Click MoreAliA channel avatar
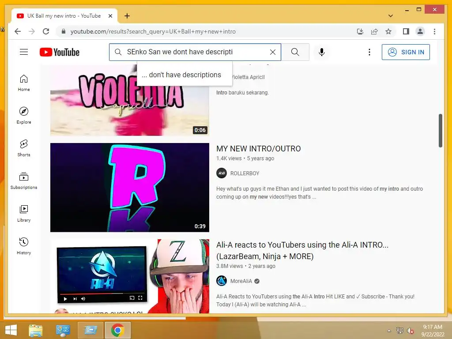 [x=222, y=281]
